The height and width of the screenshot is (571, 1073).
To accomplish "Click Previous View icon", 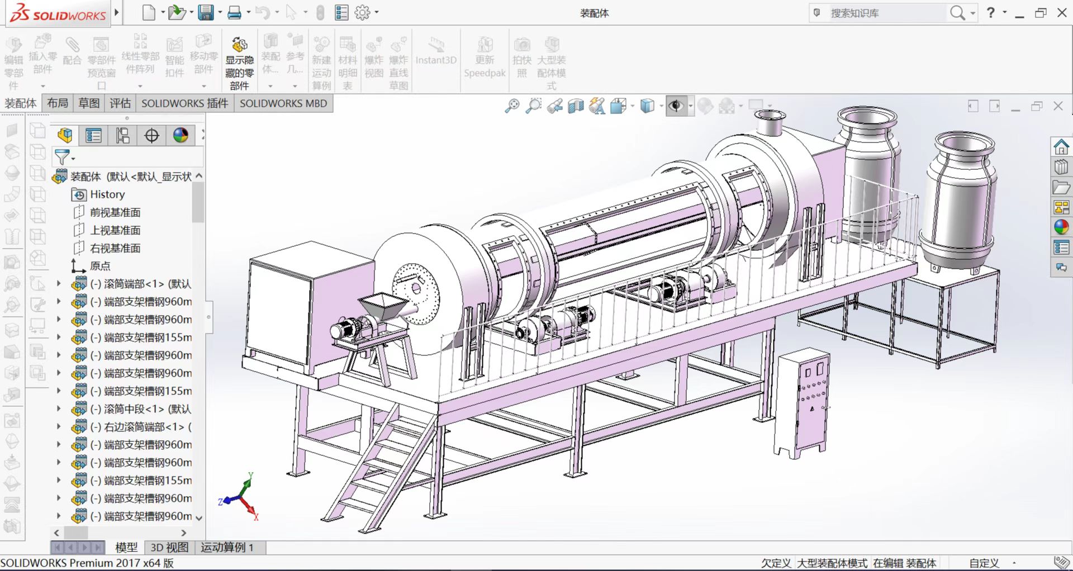I will click(554, 106).
